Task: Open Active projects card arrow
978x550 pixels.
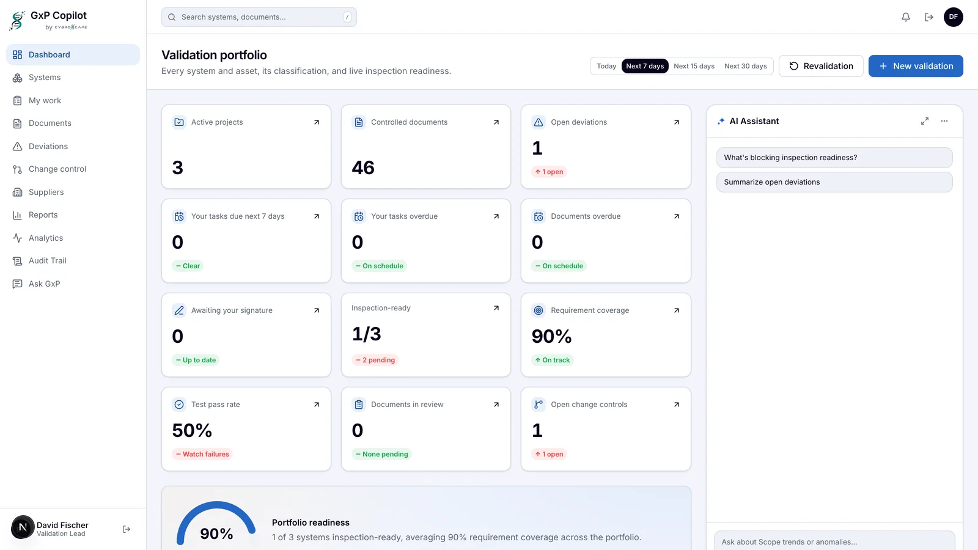Action: coord(317,122)
